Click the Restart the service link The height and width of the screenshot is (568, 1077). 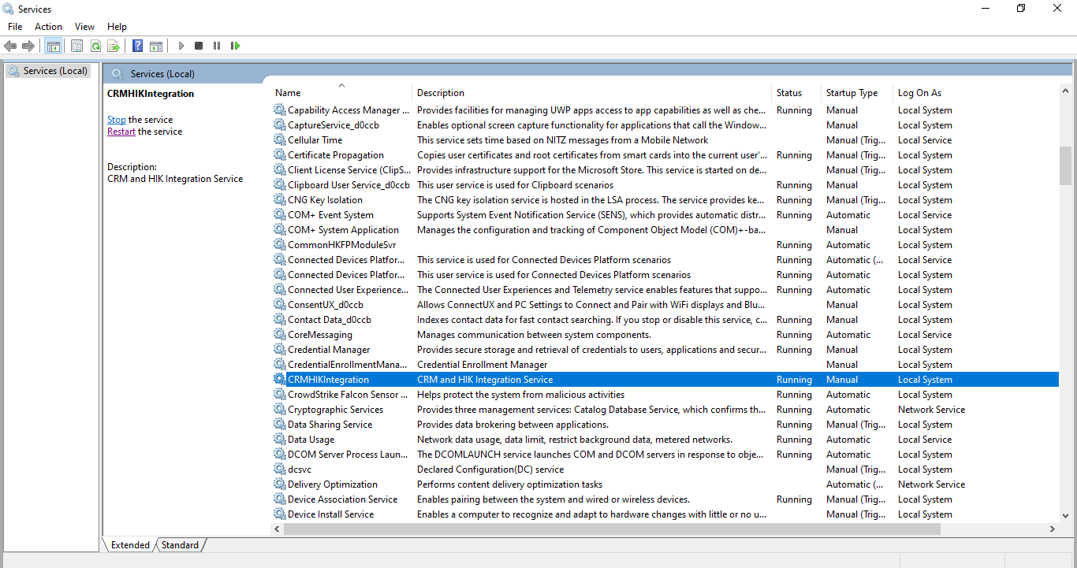[121, 132]
